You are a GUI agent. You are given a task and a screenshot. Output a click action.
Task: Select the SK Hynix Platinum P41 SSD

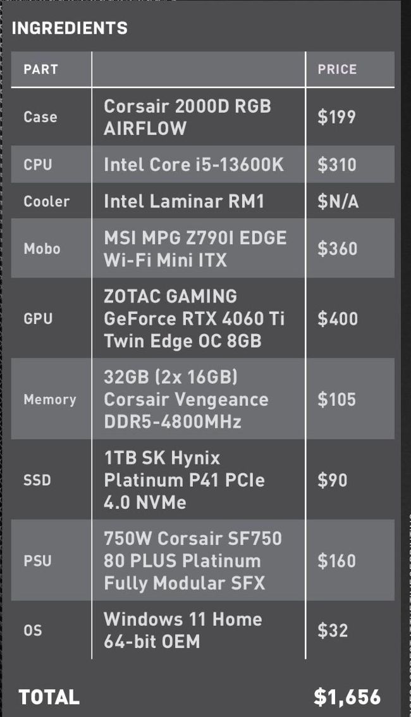[184, 480]
